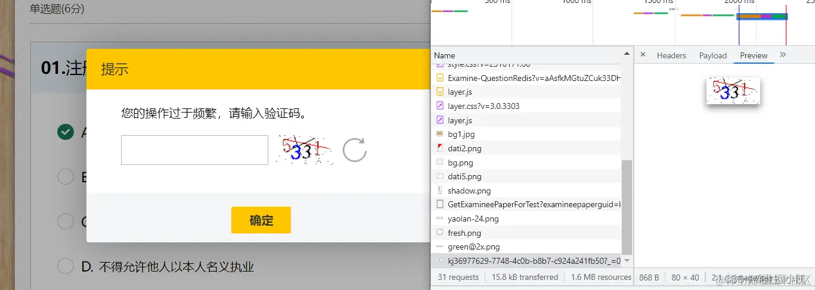Click '15.8 kB transferred' status text
The width and height of the screenshot is (815, 290).
(x=525, y=277)
